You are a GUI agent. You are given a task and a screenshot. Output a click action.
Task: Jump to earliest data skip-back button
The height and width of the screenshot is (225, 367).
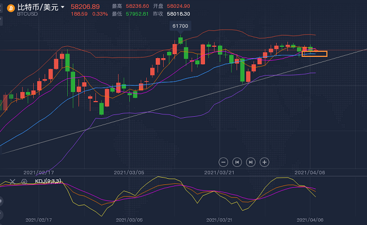pos(237,162)
